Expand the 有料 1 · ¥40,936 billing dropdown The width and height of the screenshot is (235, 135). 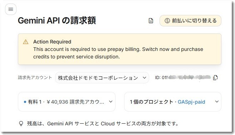tap(67, 102)
